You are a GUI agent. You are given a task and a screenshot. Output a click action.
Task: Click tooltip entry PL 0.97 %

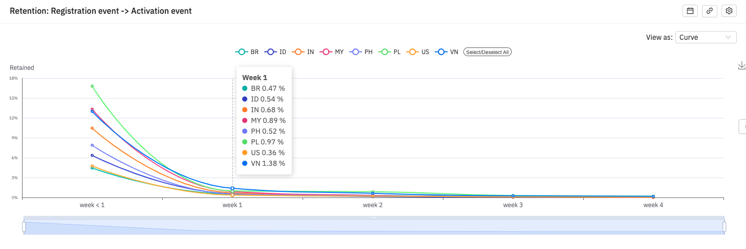(x=264, y=142)
